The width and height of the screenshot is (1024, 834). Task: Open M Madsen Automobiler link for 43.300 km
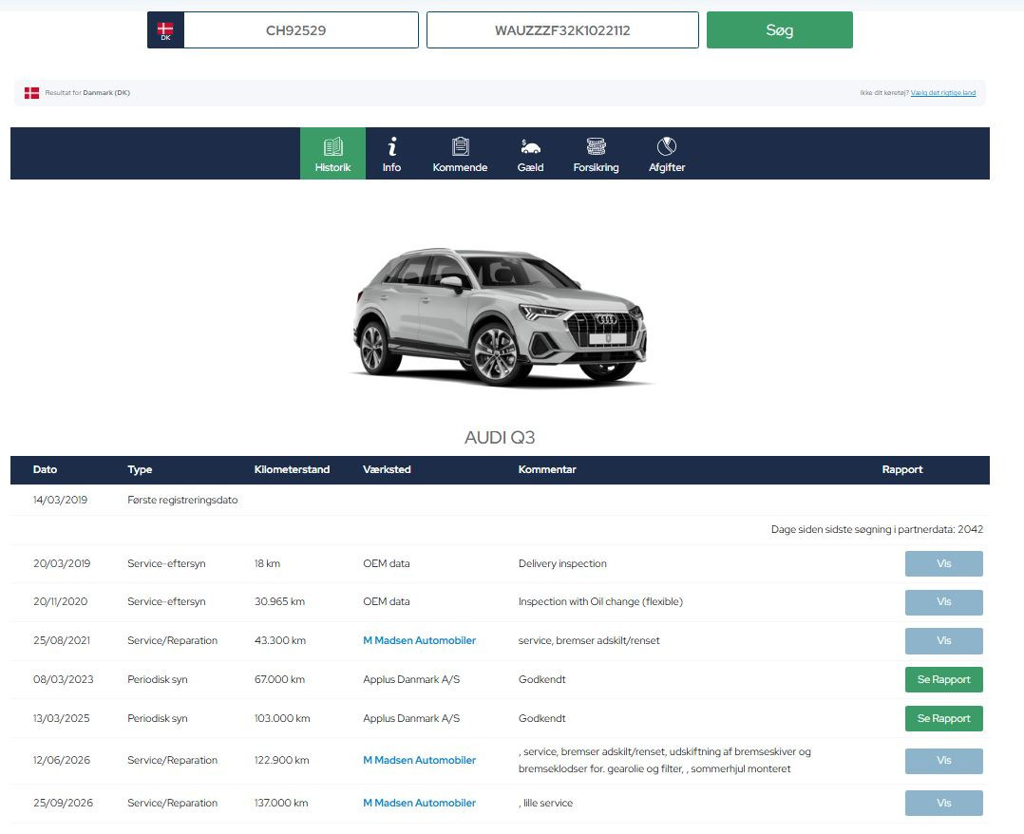pos(419,640)
